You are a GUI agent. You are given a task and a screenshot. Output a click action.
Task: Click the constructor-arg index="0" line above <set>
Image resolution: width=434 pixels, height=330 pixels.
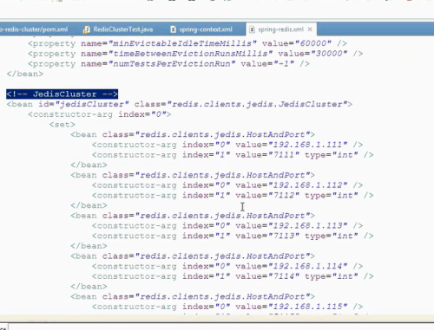100,114
